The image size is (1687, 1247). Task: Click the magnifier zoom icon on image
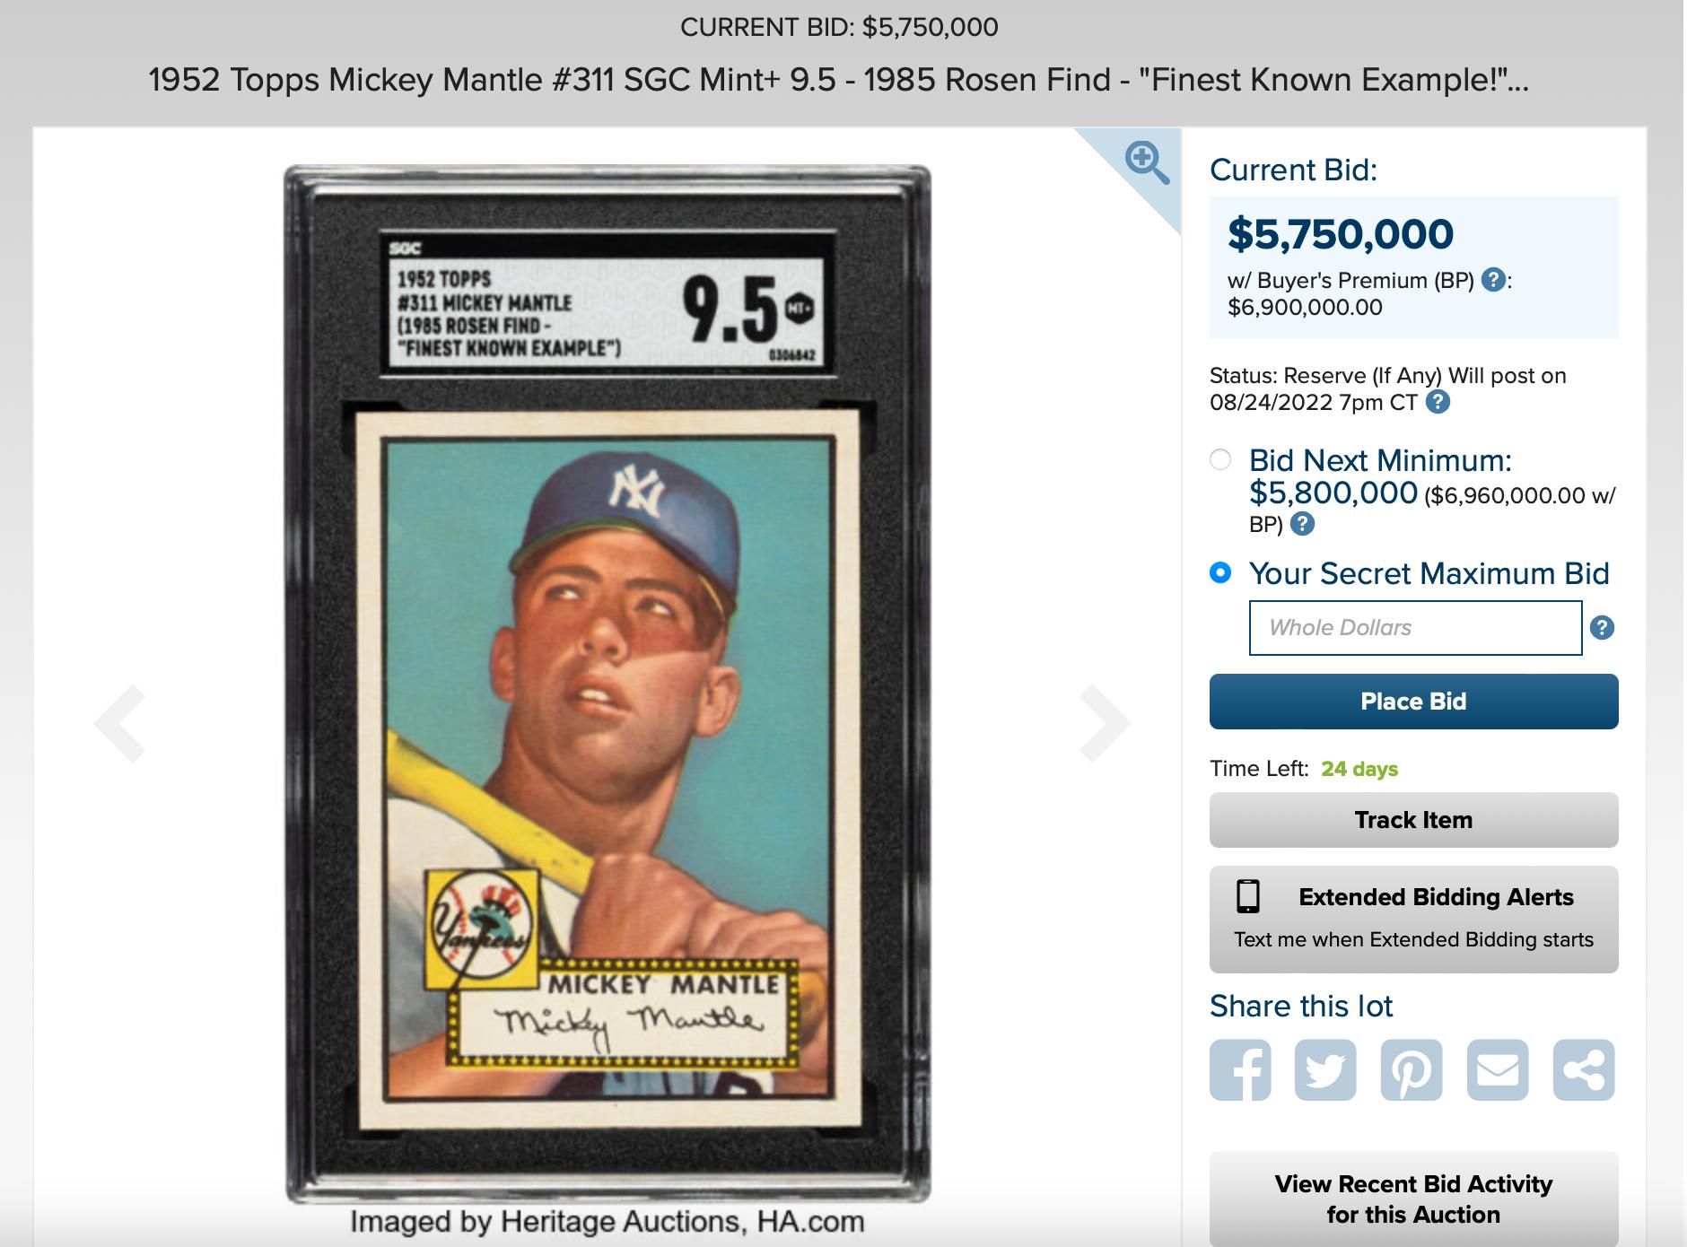[x=1146, y=163]
